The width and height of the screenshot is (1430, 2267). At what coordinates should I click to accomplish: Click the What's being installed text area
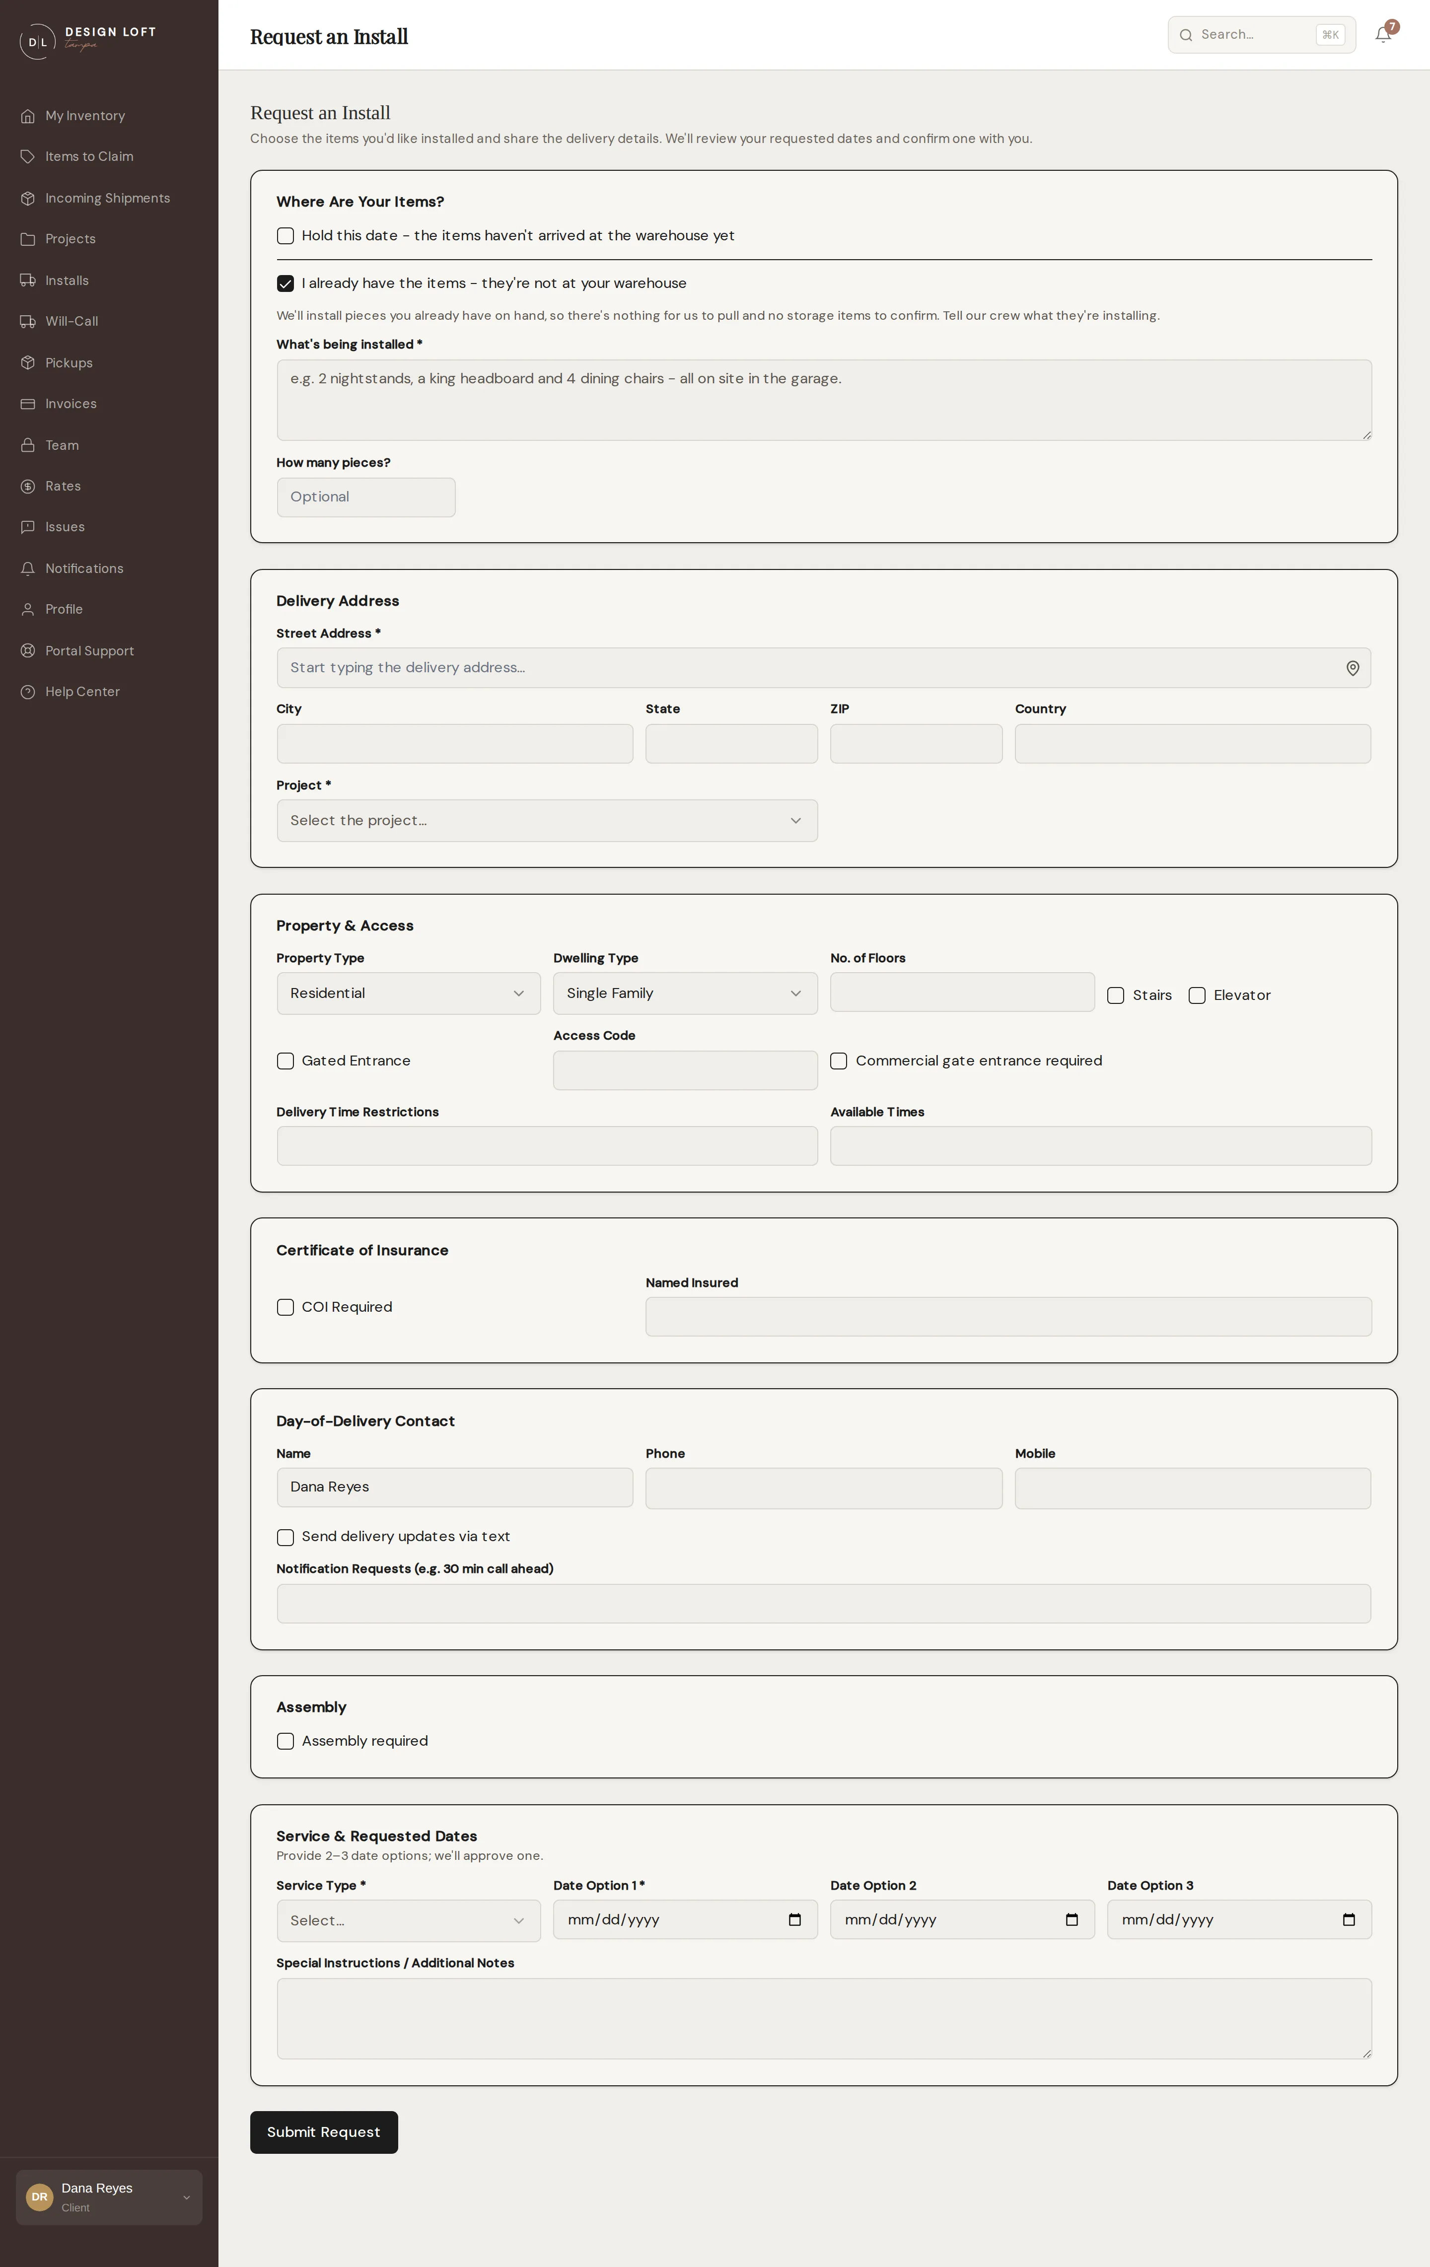click(x=824, y=400)
